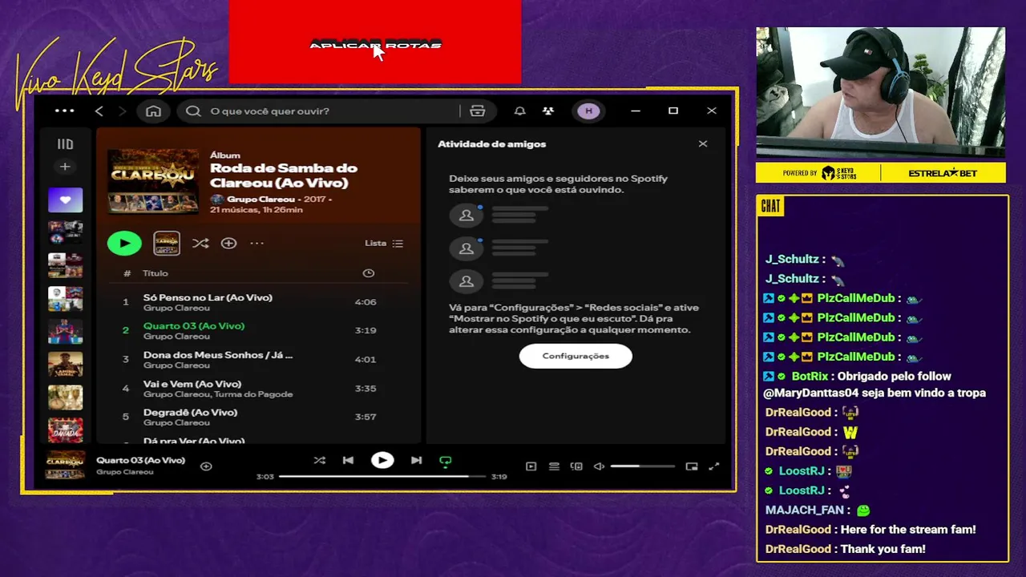1026x577 pixels.
Task: Open the Now Playing view
Action: coord(531,466)
